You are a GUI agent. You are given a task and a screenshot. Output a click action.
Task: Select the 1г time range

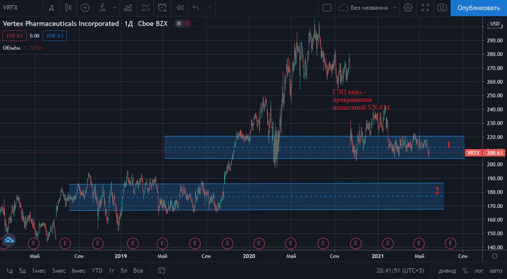(111, 271)
